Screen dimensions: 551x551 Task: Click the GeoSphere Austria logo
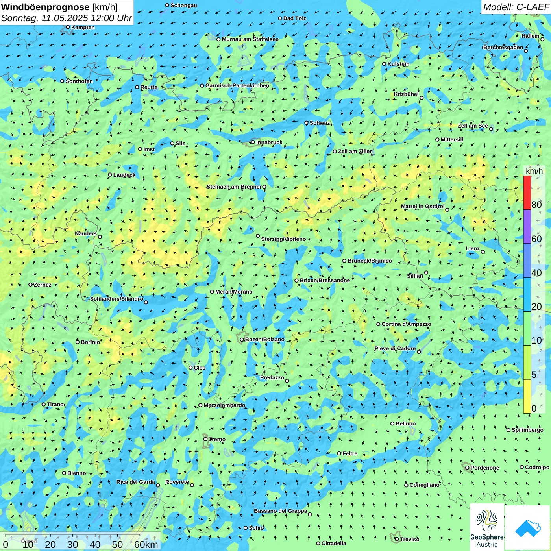pos(487,527)
